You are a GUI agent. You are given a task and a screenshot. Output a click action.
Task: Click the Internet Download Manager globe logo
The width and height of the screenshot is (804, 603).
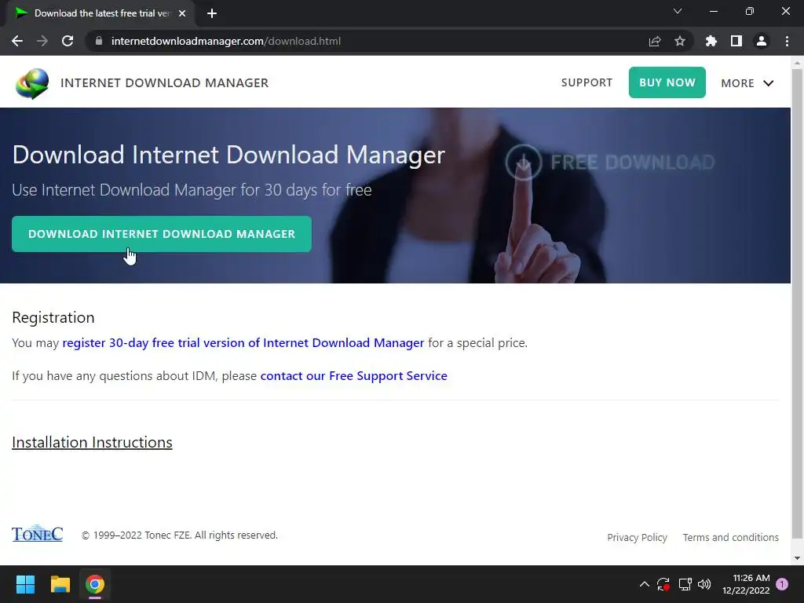(x=32, y=83)
